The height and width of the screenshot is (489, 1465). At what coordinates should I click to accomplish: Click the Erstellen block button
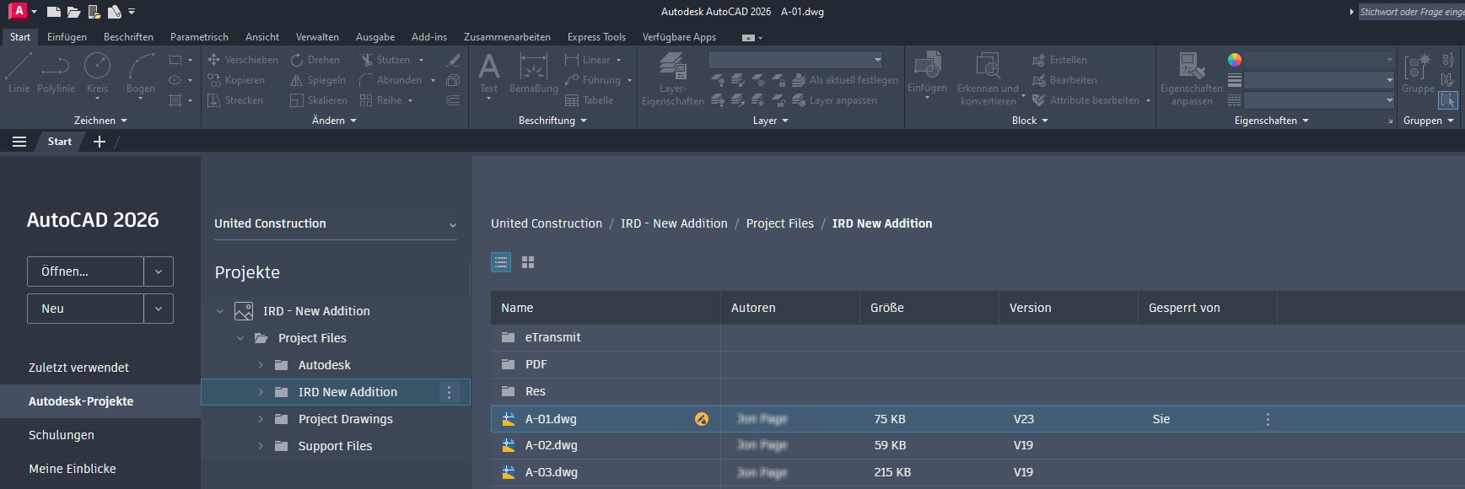coord(1059,60)
